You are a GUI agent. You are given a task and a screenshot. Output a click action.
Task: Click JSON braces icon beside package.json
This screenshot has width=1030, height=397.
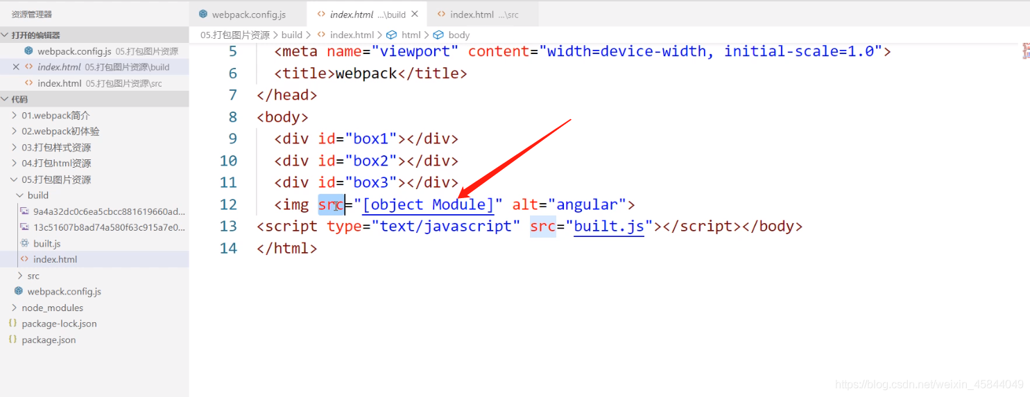click(12, 339)
